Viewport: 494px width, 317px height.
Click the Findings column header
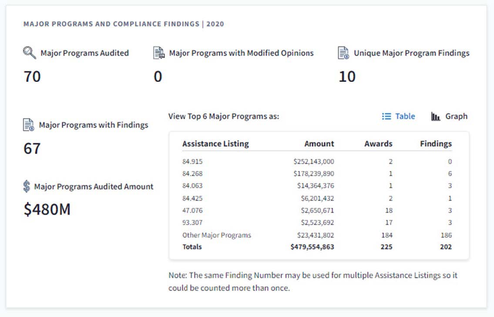(x=436, y=143)
